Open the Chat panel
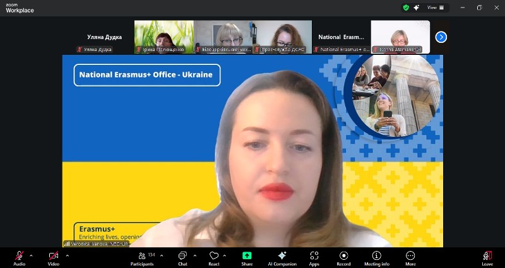The image size is (505, 268). tap(182, 256)
